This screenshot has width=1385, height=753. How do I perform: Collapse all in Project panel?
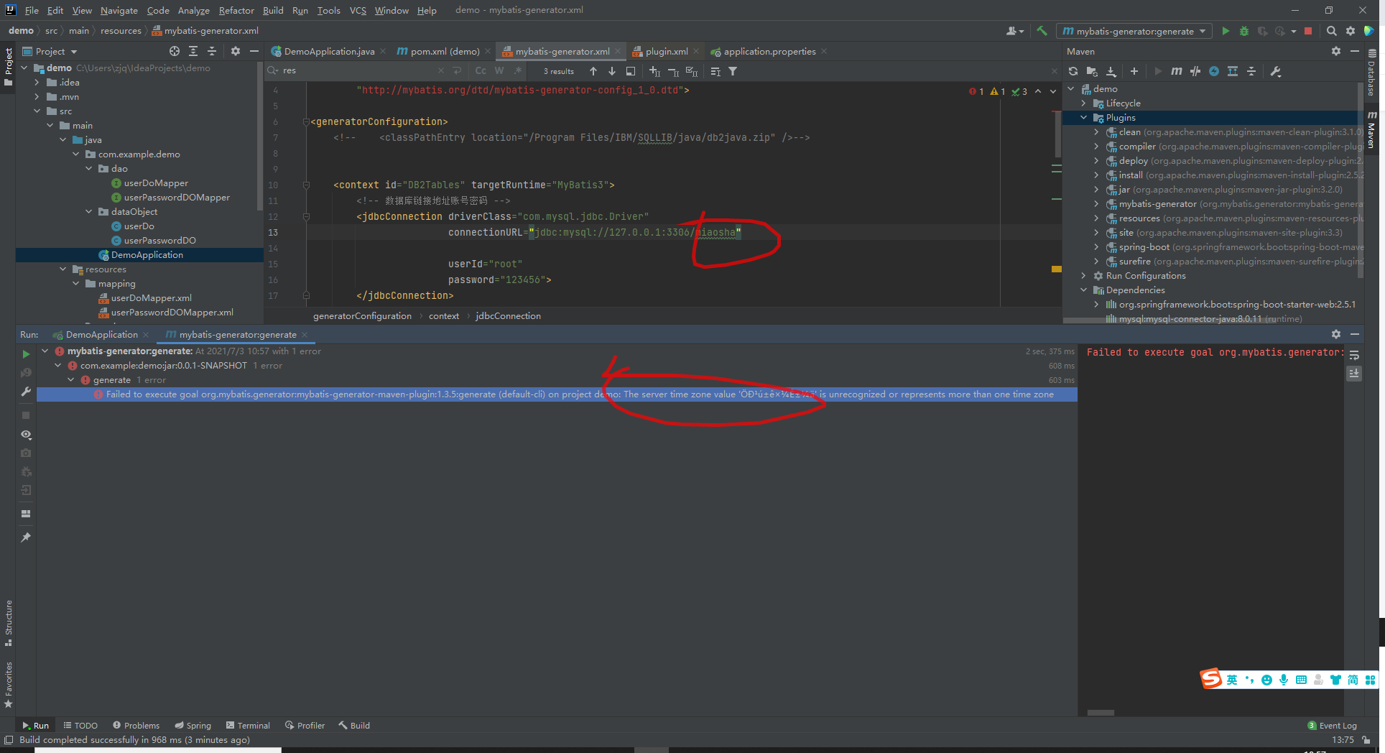212,51
